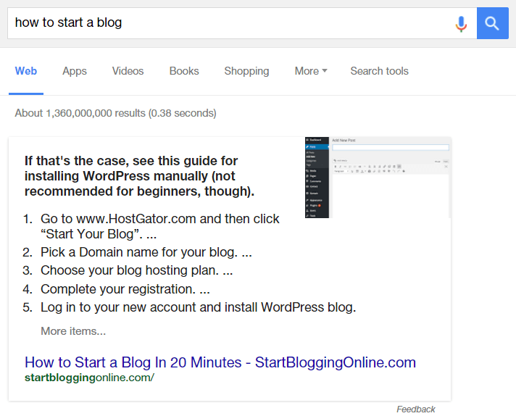This screenshot has width=516, height=416.
Task: Open the WordPress editor thumbnail image
Action: (378, 178)
